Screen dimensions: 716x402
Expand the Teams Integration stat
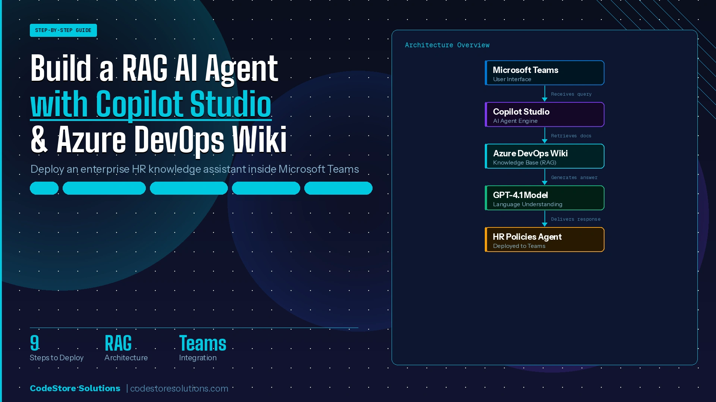(202, 348)
